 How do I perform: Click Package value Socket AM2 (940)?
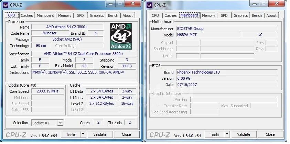coord(67,39)
